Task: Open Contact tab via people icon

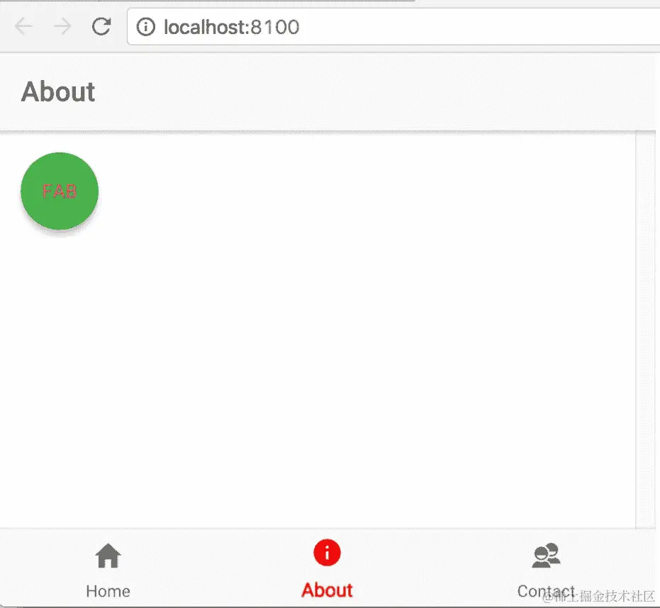Action: [547, 556]
